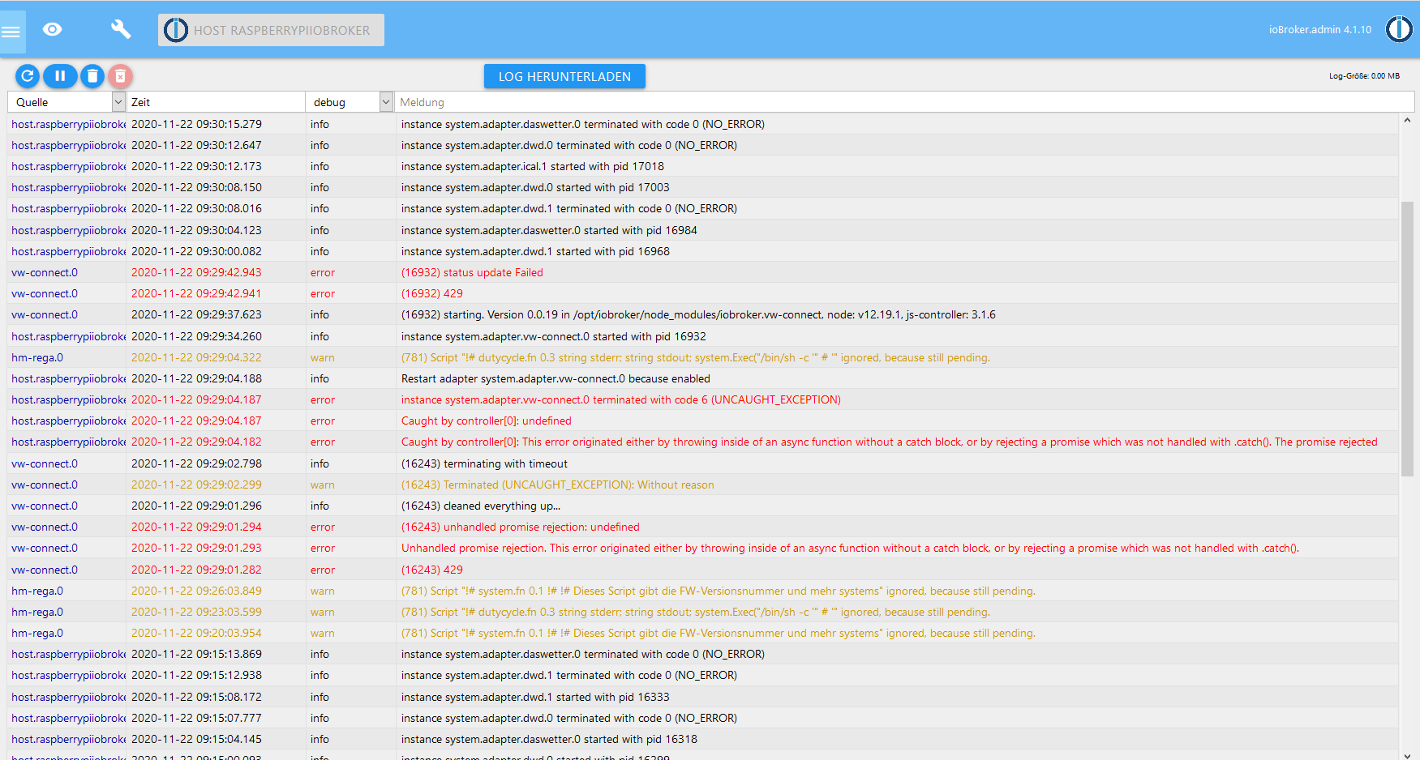Click the ioBroker logo at top right
The image size is (1420, 760).
[x=1398, y=29]
